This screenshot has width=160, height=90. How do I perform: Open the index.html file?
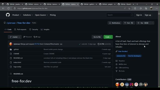(x=17, y=62)
